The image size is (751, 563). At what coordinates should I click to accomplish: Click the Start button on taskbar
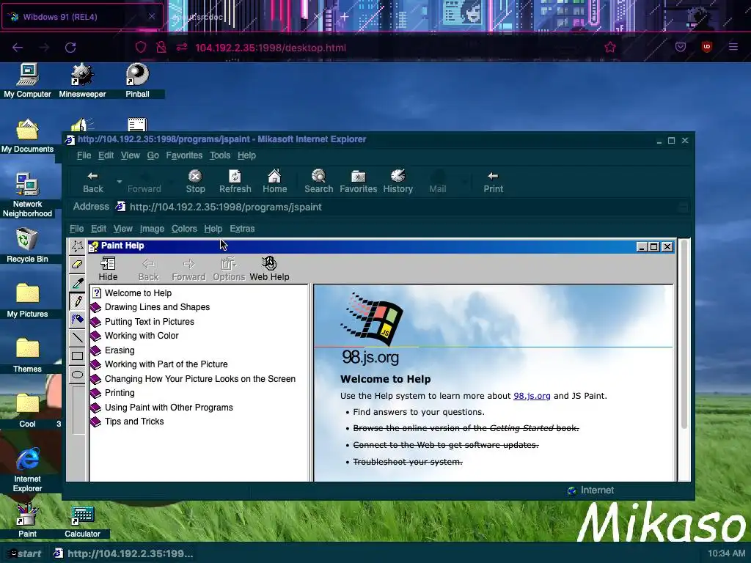[x=24, y=553]
